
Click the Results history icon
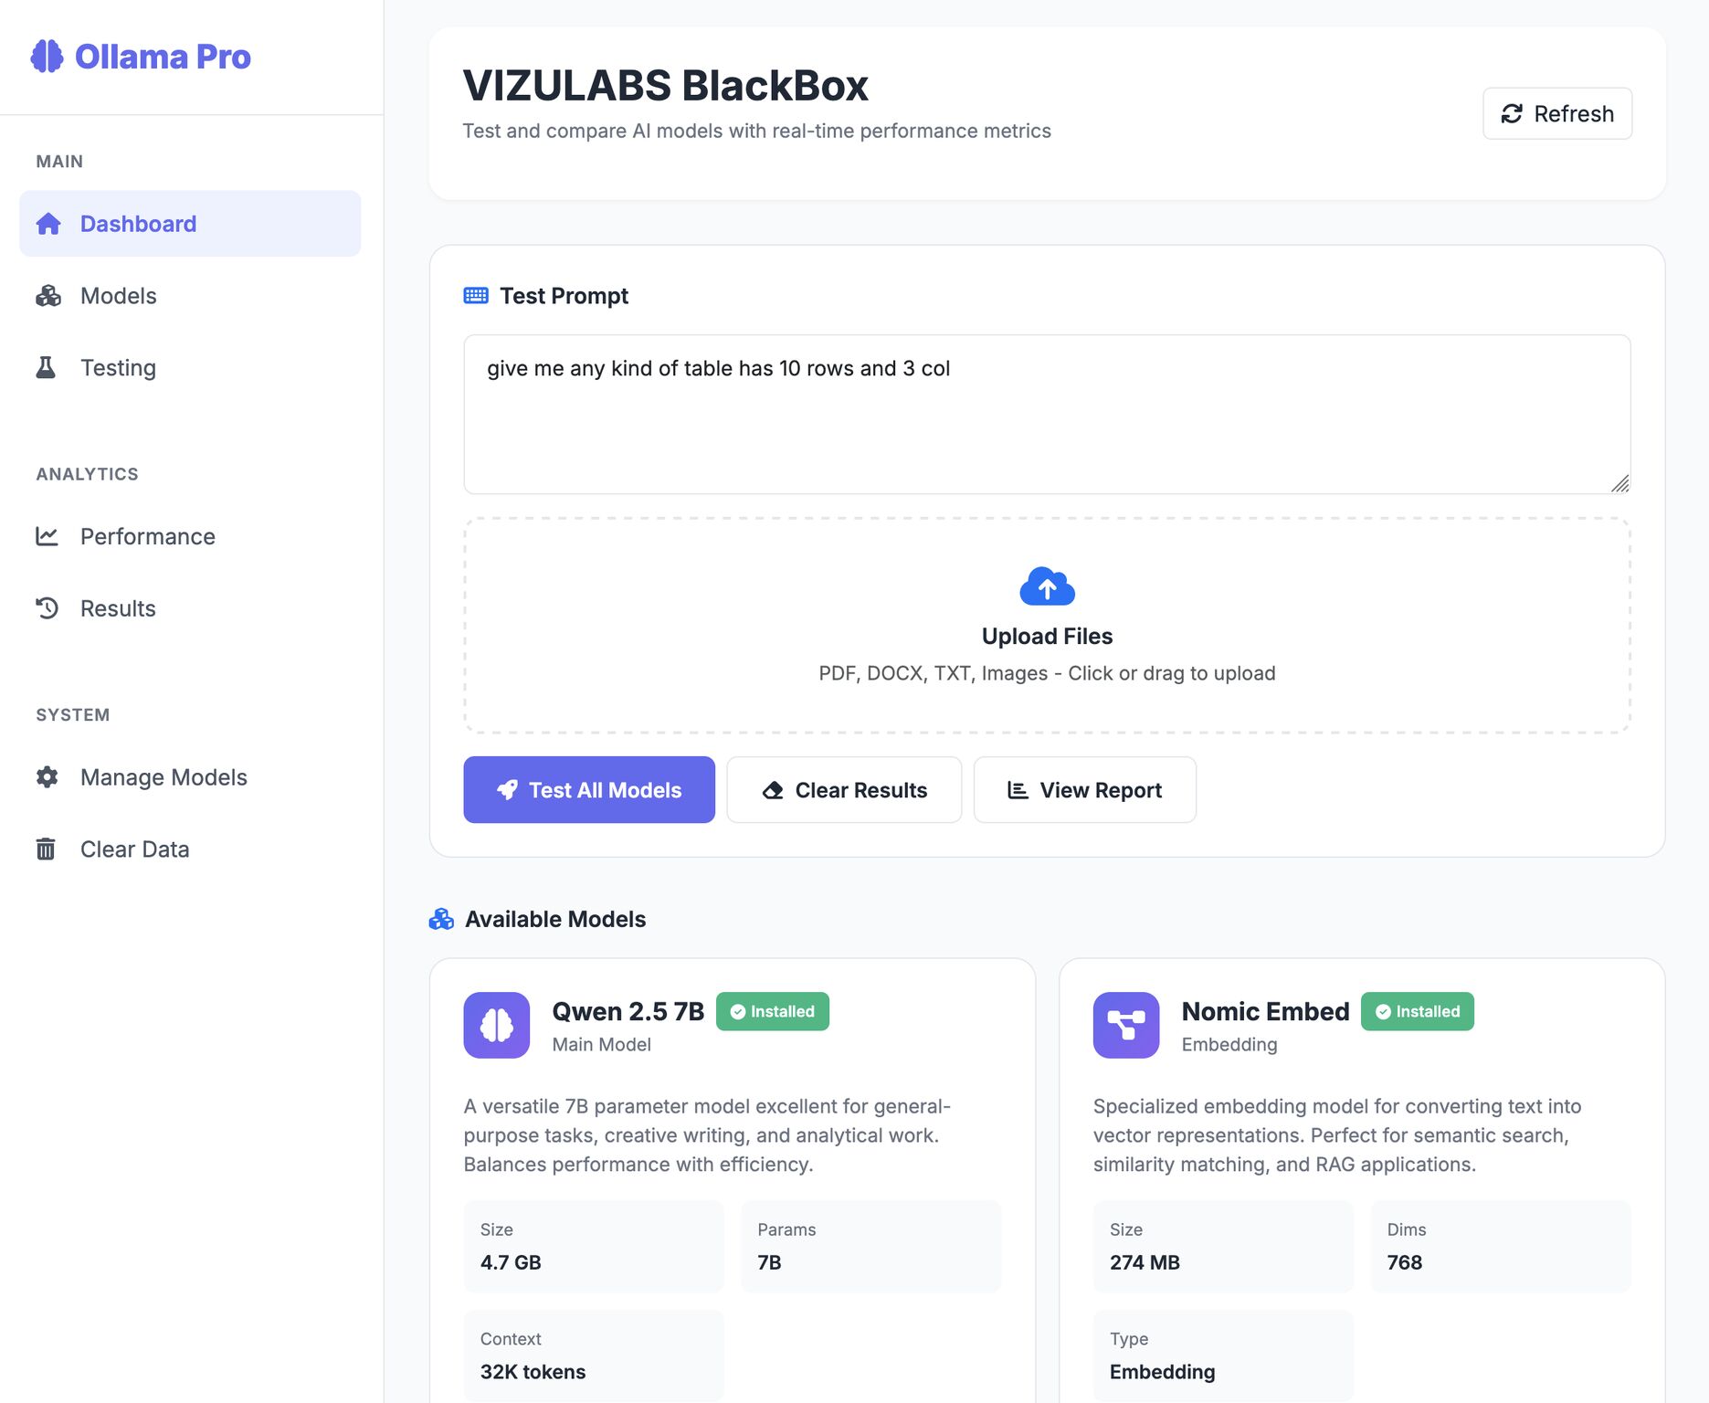point(47,607)
